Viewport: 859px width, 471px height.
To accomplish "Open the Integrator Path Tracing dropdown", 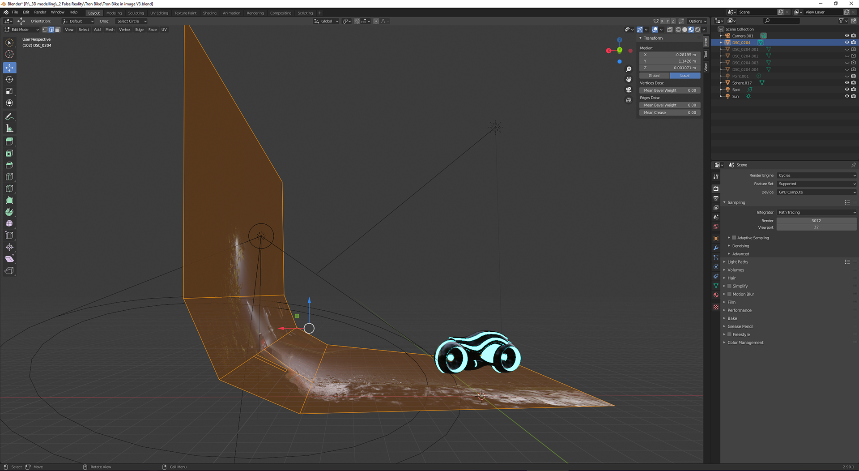I will (x=816, y=212).
